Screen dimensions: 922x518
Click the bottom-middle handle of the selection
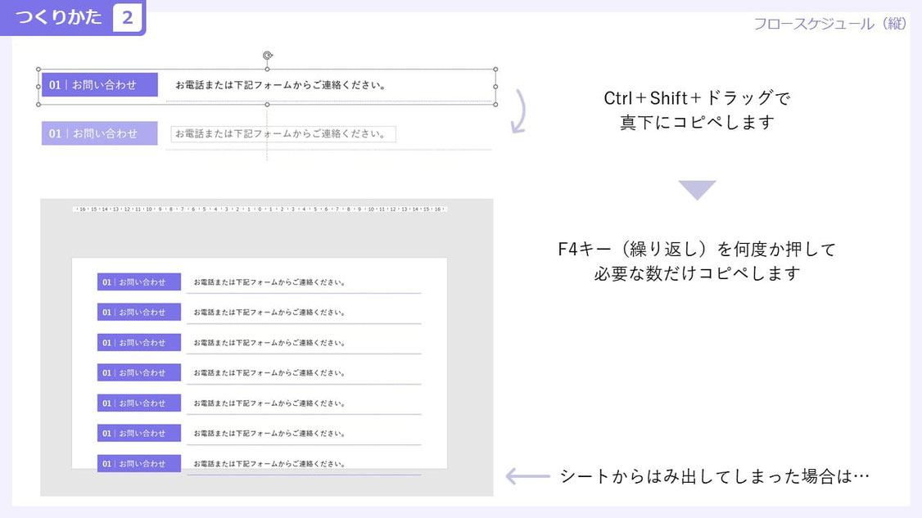click(267, 104)
